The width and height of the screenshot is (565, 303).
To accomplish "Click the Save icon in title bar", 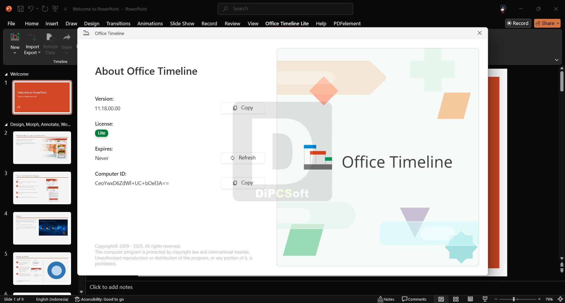I will point(21,9).
